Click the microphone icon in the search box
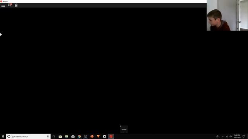248x139 pixels. pos(48,136)
